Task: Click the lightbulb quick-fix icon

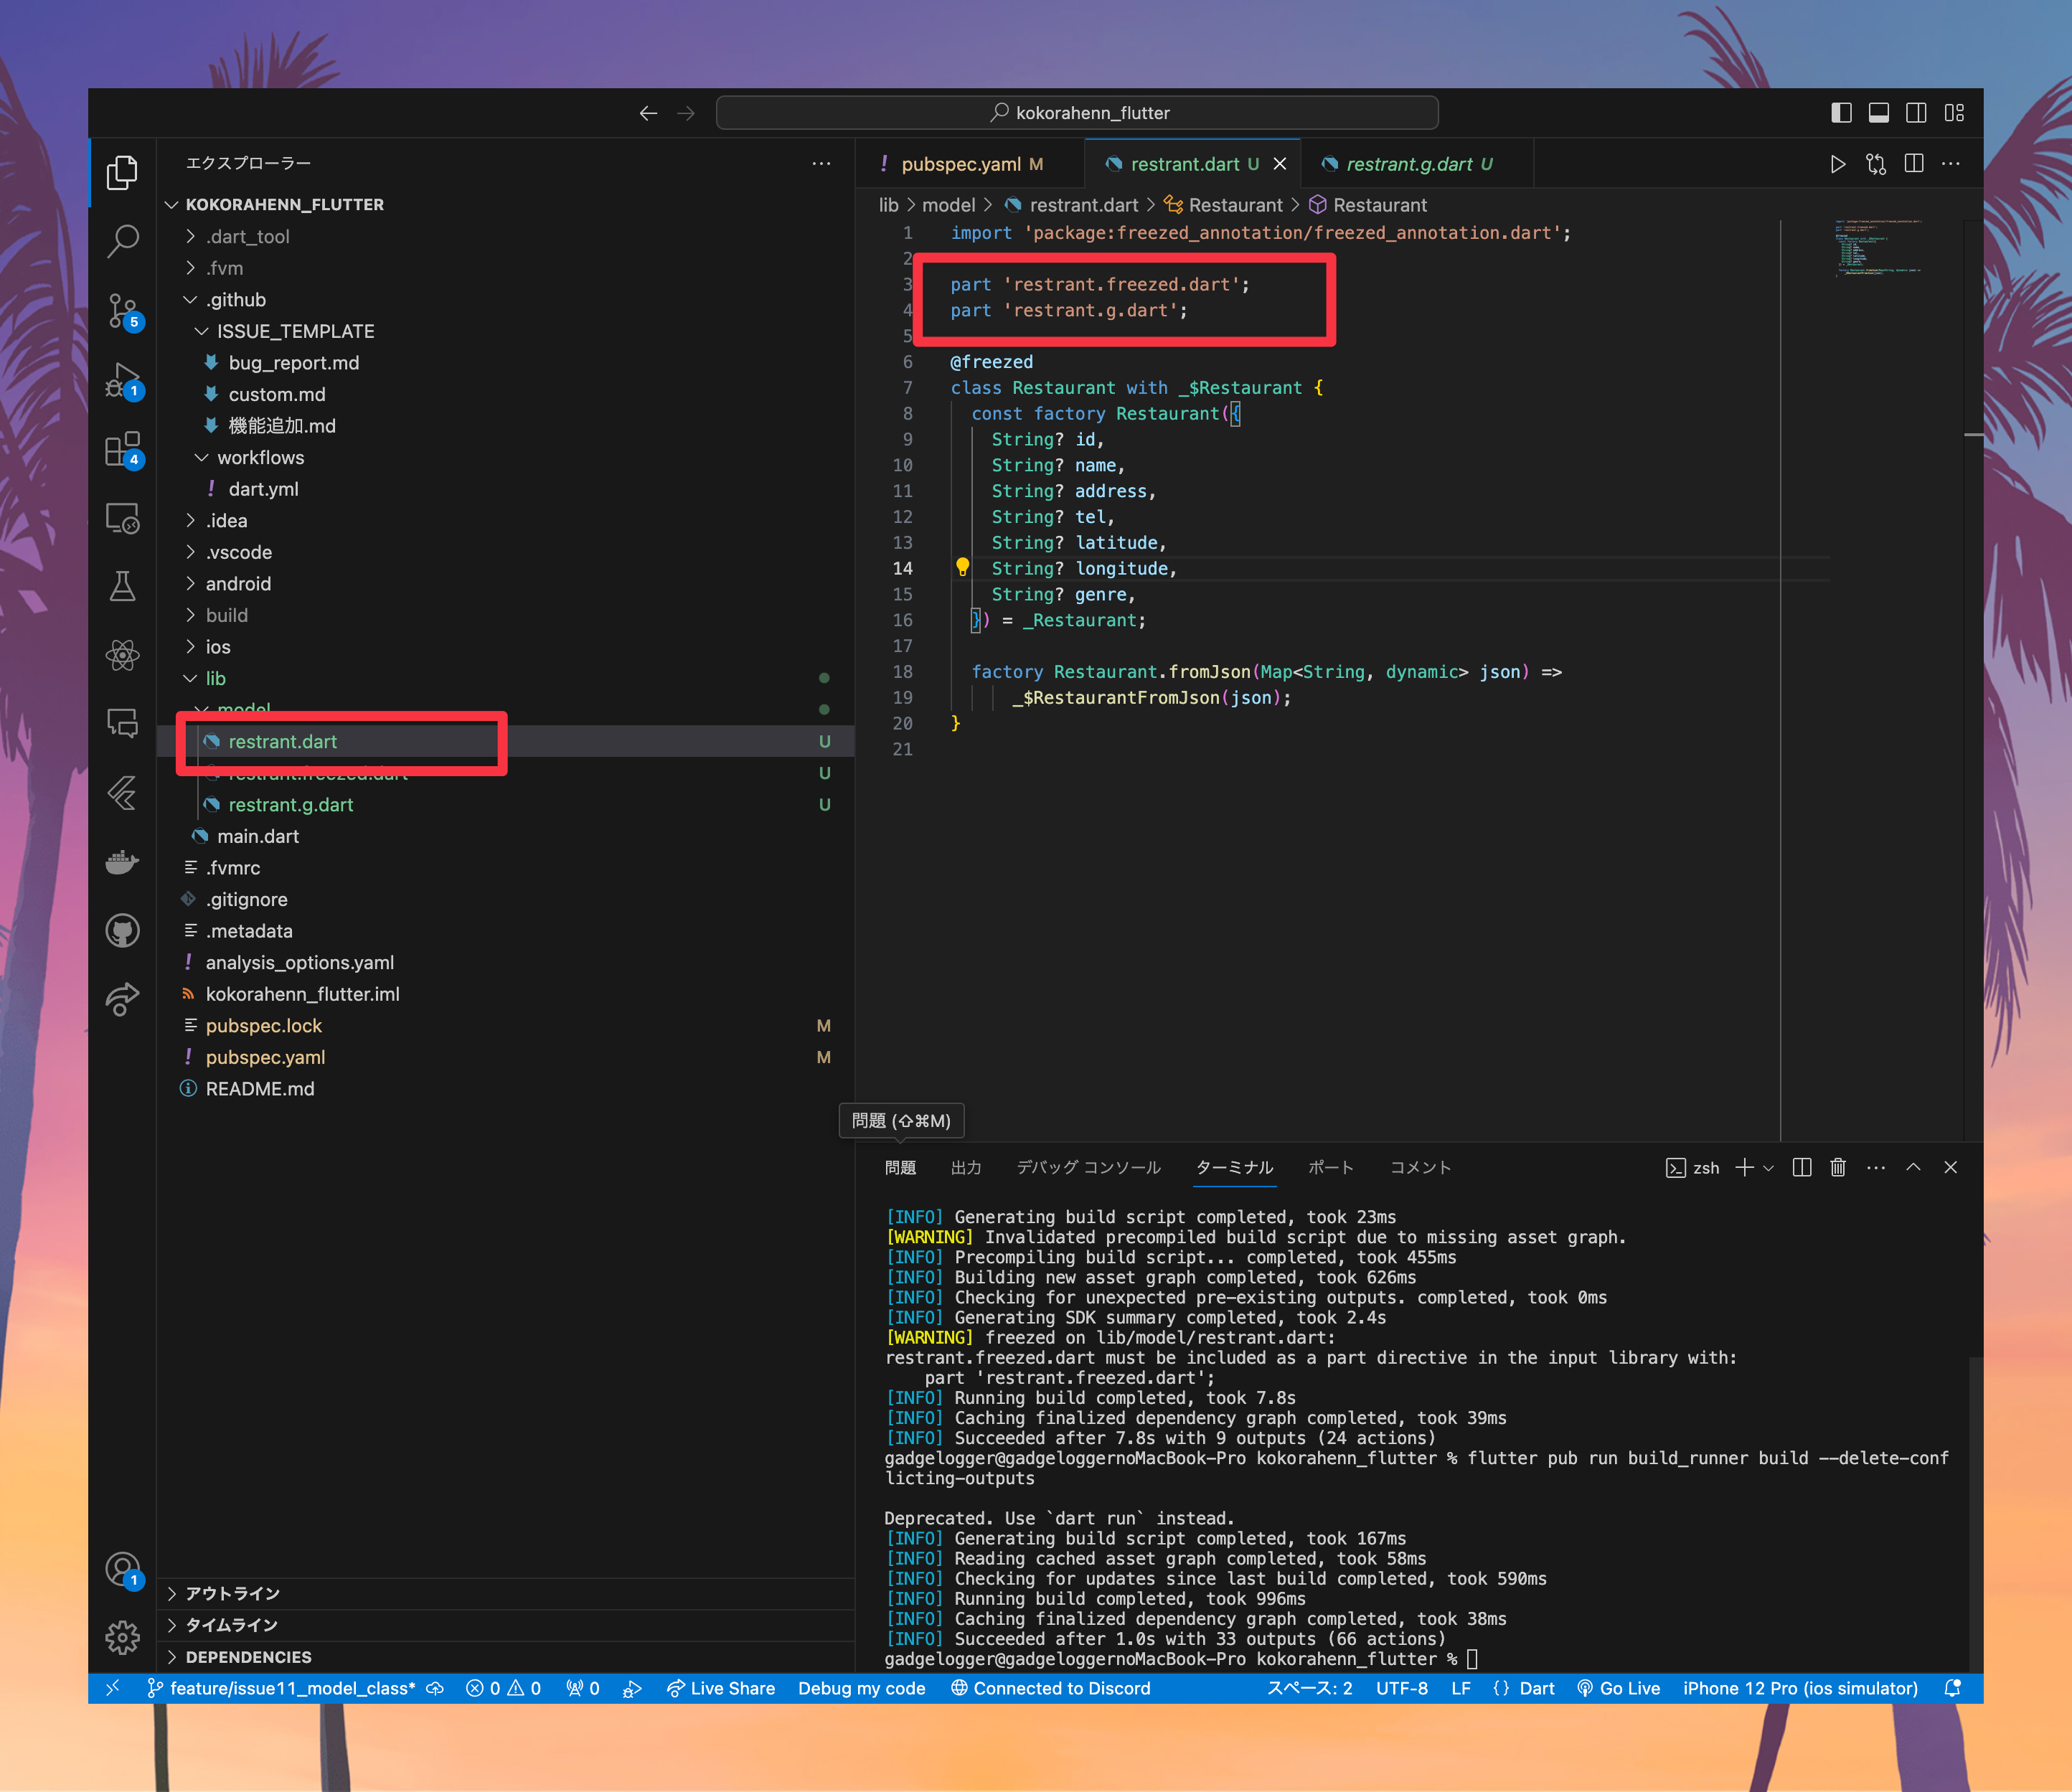Action: pyautogui.click(x=962, y=567)
